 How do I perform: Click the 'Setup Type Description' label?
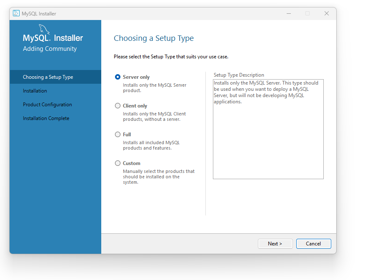tap(239, 75)
